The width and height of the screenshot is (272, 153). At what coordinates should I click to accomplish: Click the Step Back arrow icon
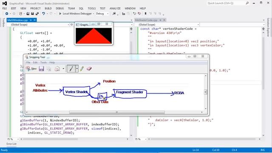click(x=134, y=14)
